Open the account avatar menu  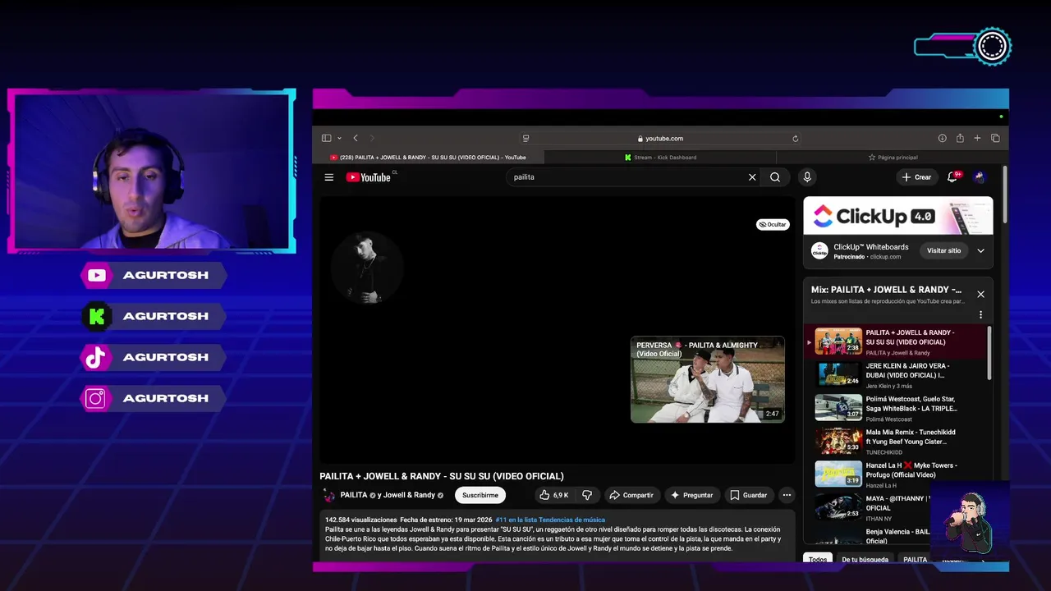979,177
